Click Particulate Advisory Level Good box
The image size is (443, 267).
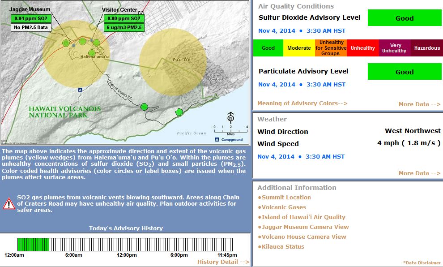tap(405, 72)
